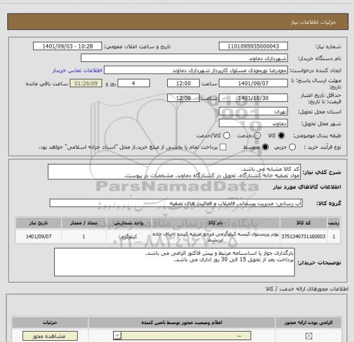Select the خدمت radio button
354x342 pixels.
pos(258,135)
